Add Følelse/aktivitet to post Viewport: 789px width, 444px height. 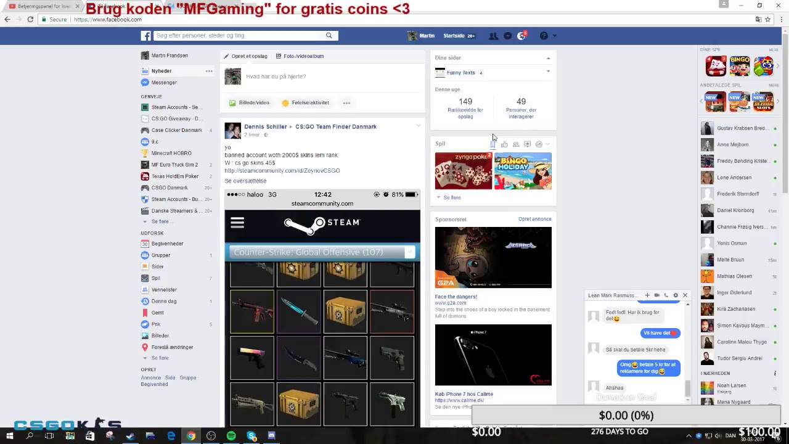pyautogui.click(x=305, y=103)
